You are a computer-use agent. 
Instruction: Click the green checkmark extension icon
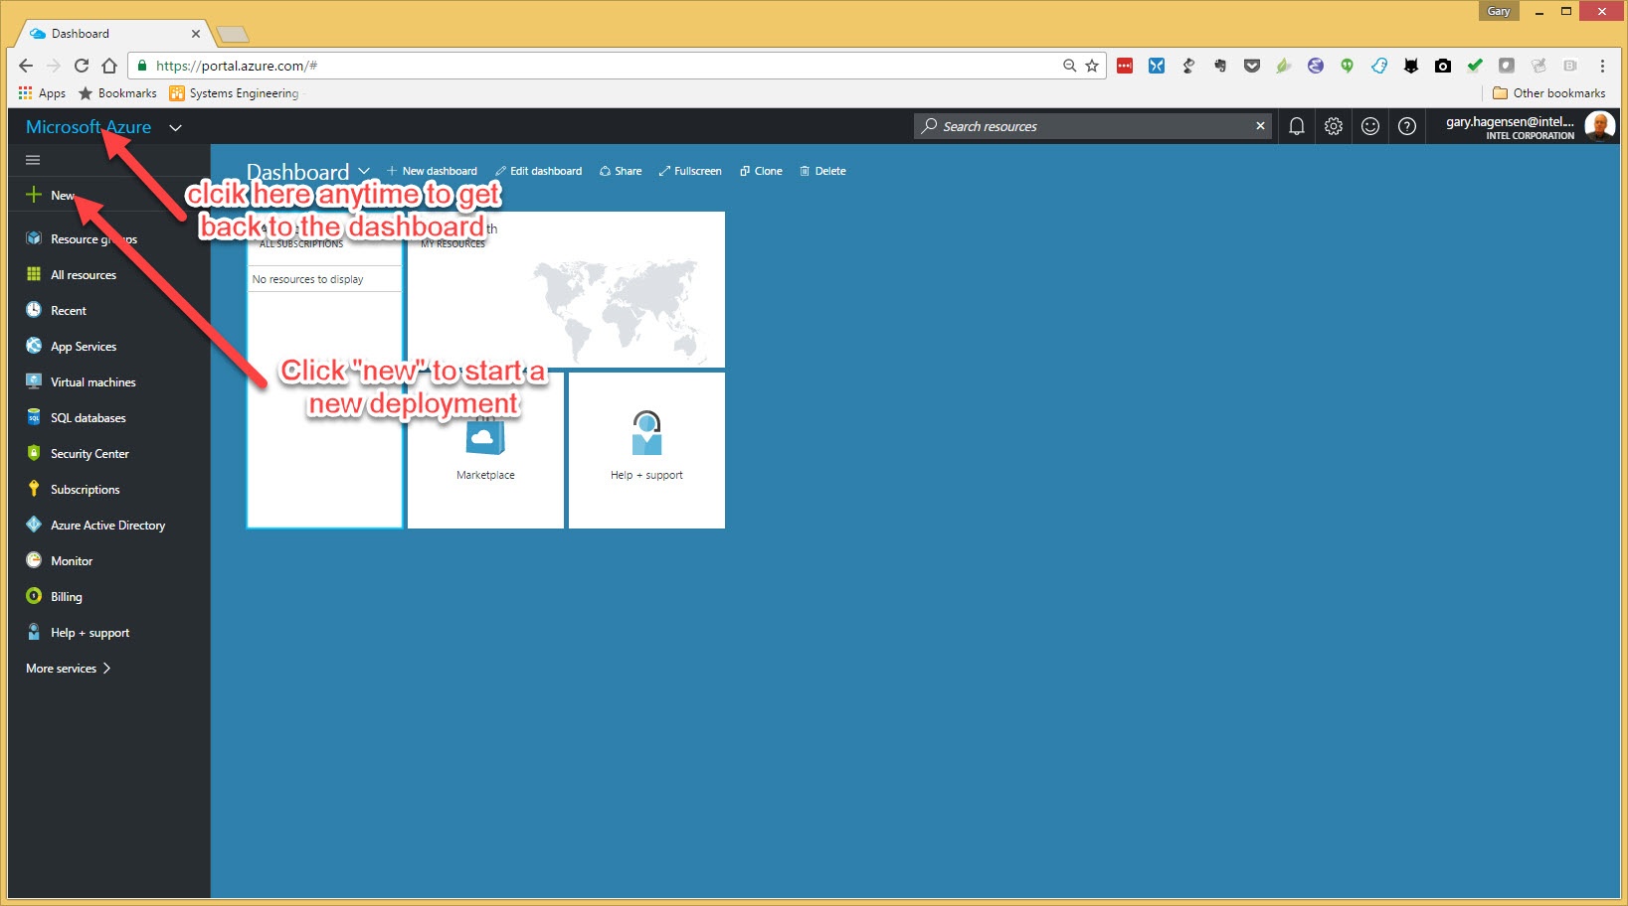click(1475, 66)
